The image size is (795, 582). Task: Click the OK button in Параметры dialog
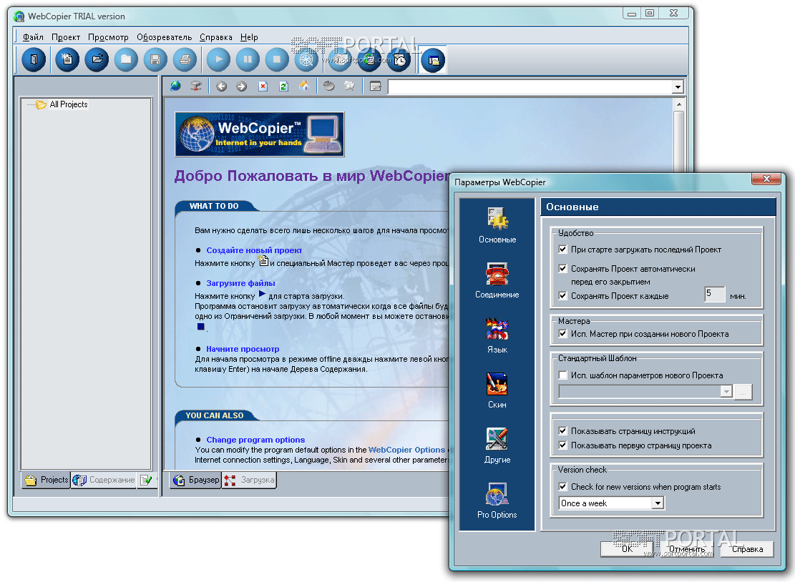click(627, 549)
